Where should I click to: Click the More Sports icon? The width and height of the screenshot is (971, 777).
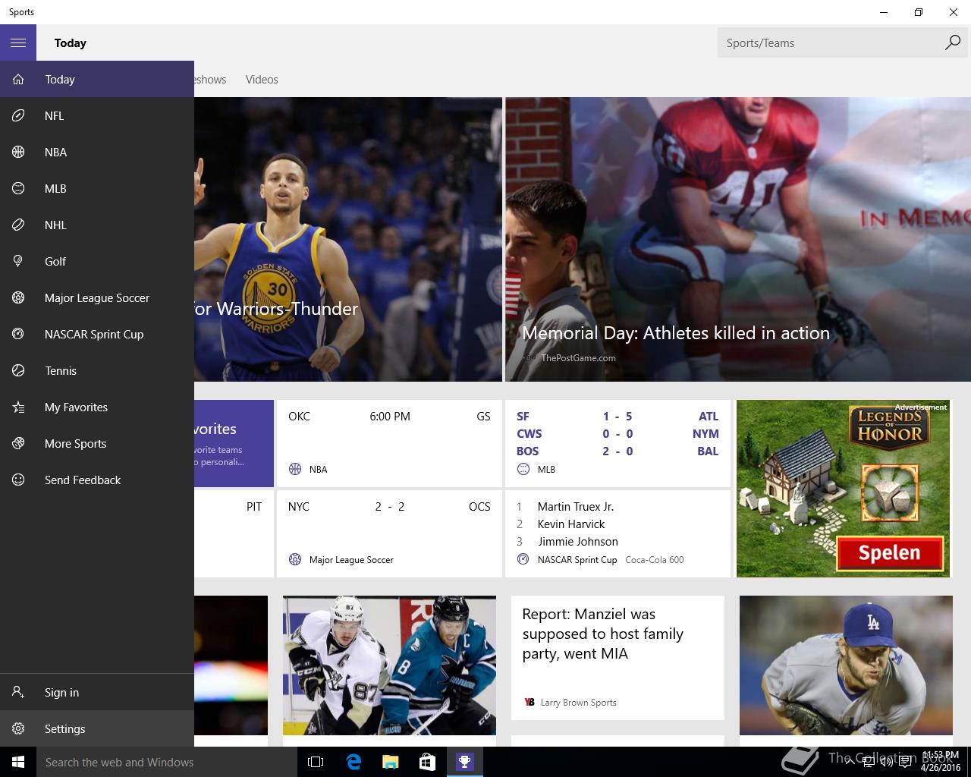pyautogui.click(x=18, y=443)
